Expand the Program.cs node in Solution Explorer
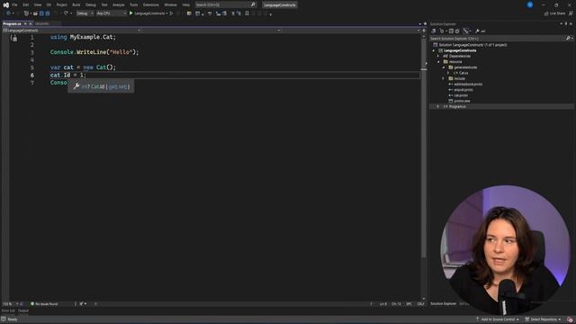576x324 pixels. click(438, 106)
